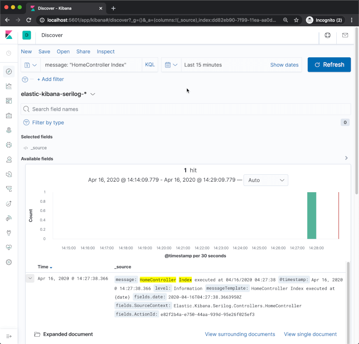Click the site info icon in address bar

point(42,20)
